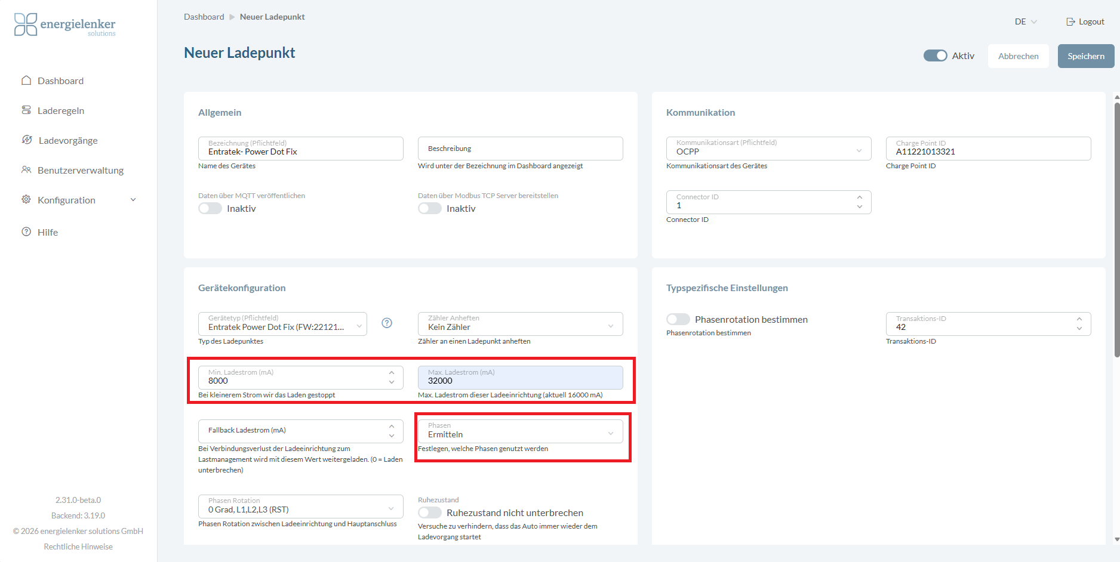Go to Dashboard via breadcrumb
This screenshot has height=562, width=1120.
click(204, 17)
